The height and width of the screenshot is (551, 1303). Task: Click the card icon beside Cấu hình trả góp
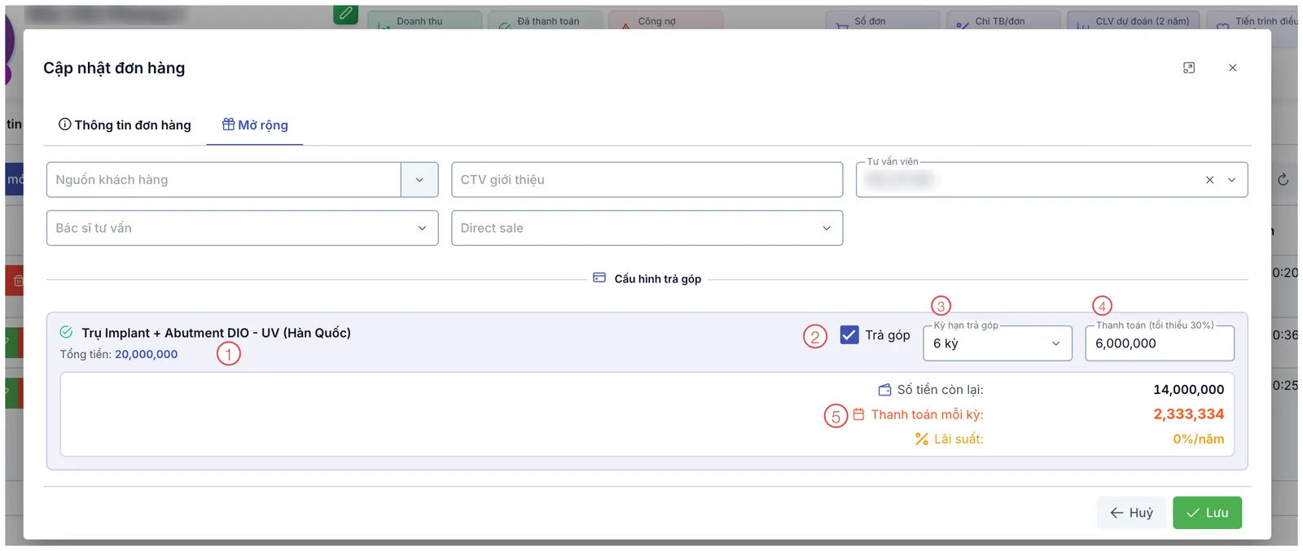(599, 278)
